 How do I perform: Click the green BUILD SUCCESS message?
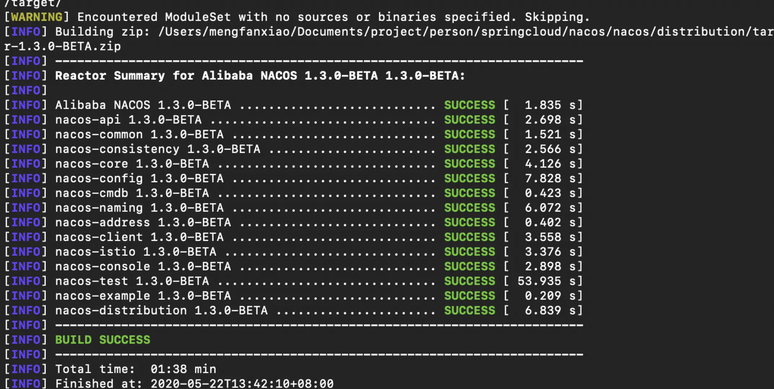point(102,340)
